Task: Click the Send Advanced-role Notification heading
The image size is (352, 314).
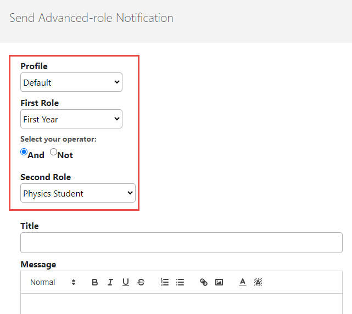Action: (92, 18)
